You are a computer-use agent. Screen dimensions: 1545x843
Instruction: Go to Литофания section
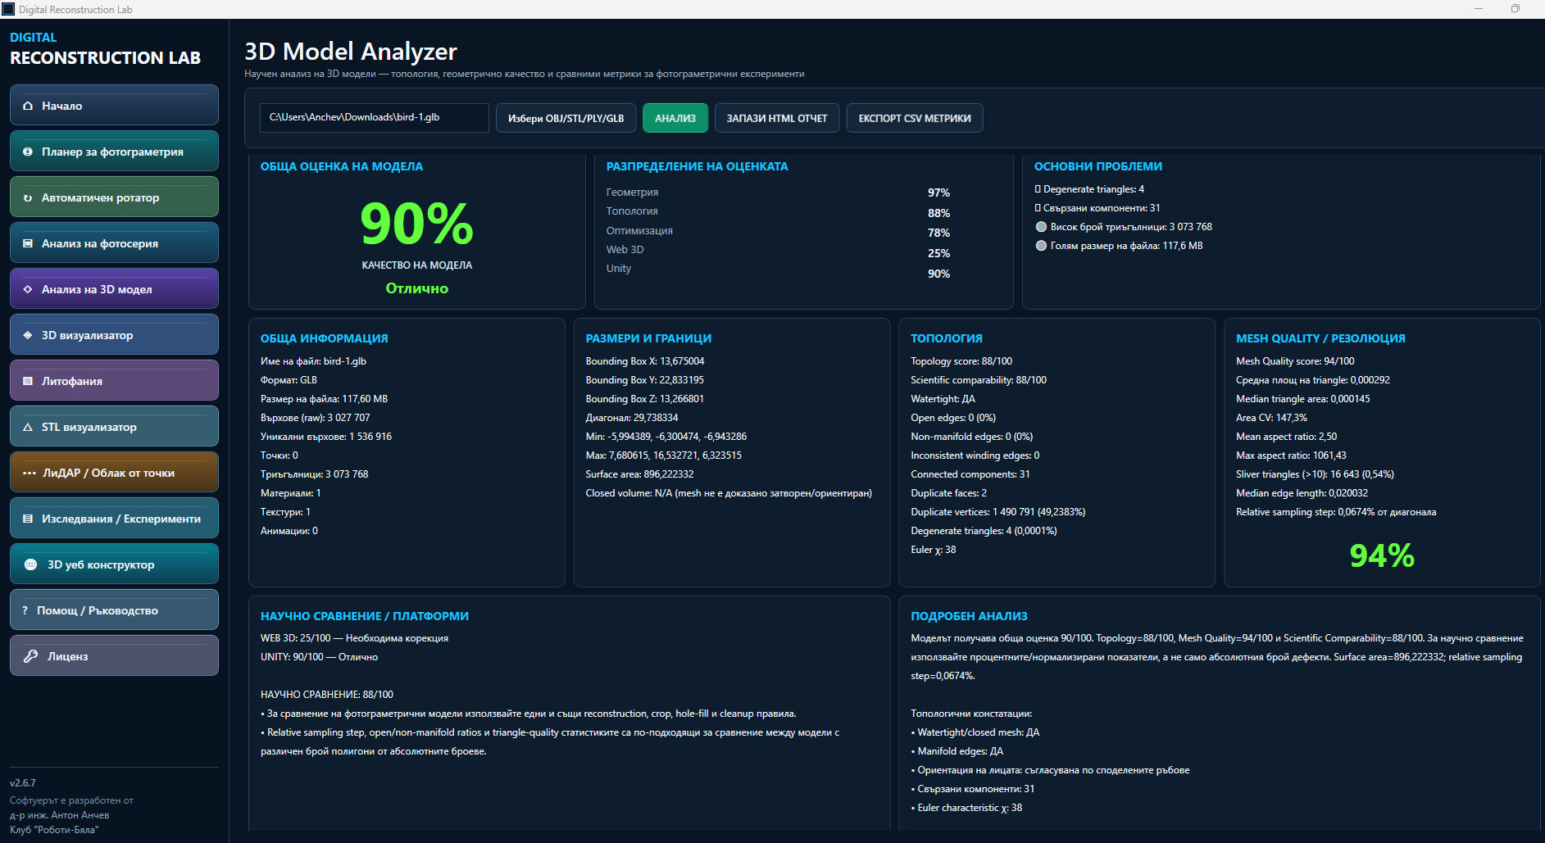pos(114,380)
